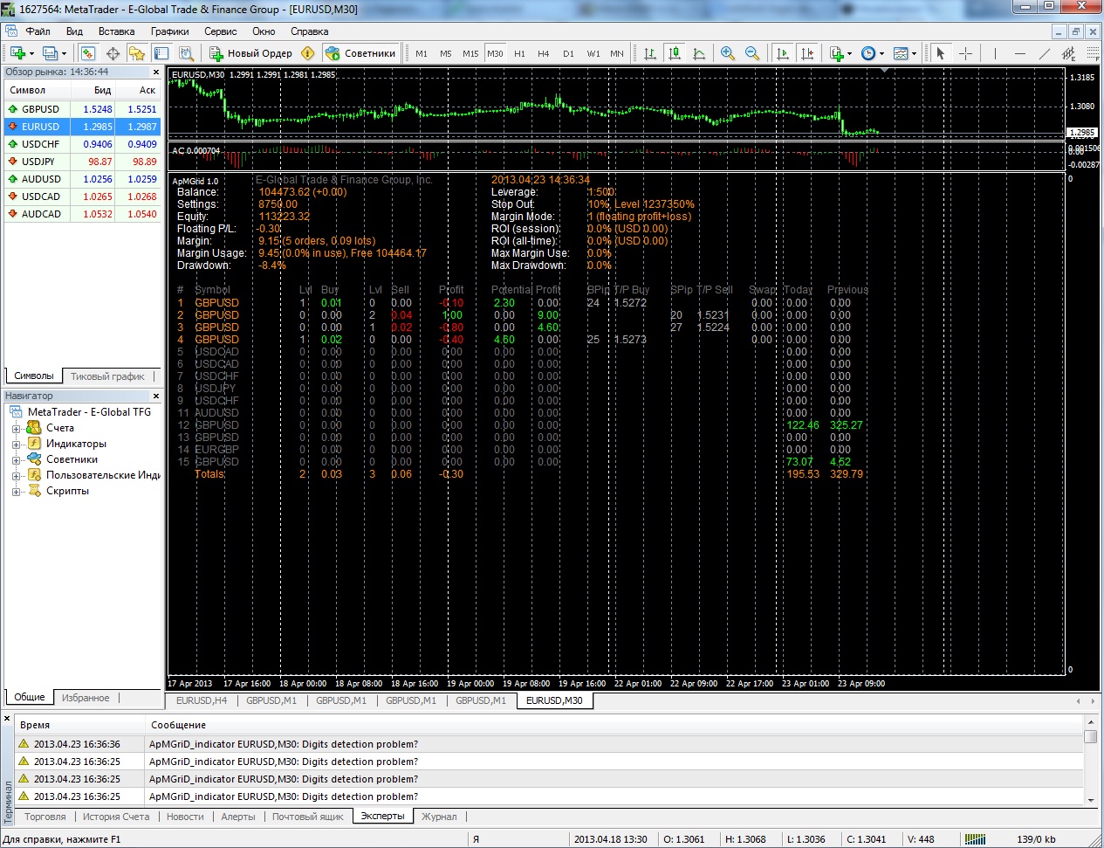Select the Fibonacci retracement tool
Image resolution: width=1104 pixels, height=848 pixels.
click(1092, 53)
